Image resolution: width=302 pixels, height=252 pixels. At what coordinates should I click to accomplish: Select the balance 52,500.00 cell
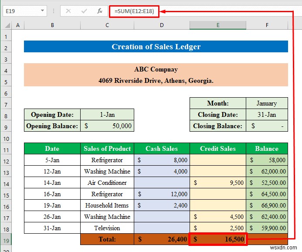tap(267, 183)
